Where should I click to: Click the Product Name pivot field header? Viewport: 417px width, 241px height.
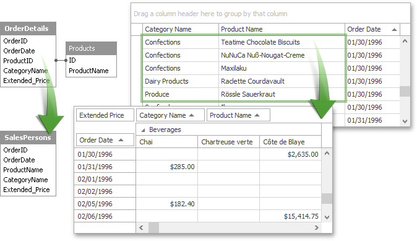[238, 115]
